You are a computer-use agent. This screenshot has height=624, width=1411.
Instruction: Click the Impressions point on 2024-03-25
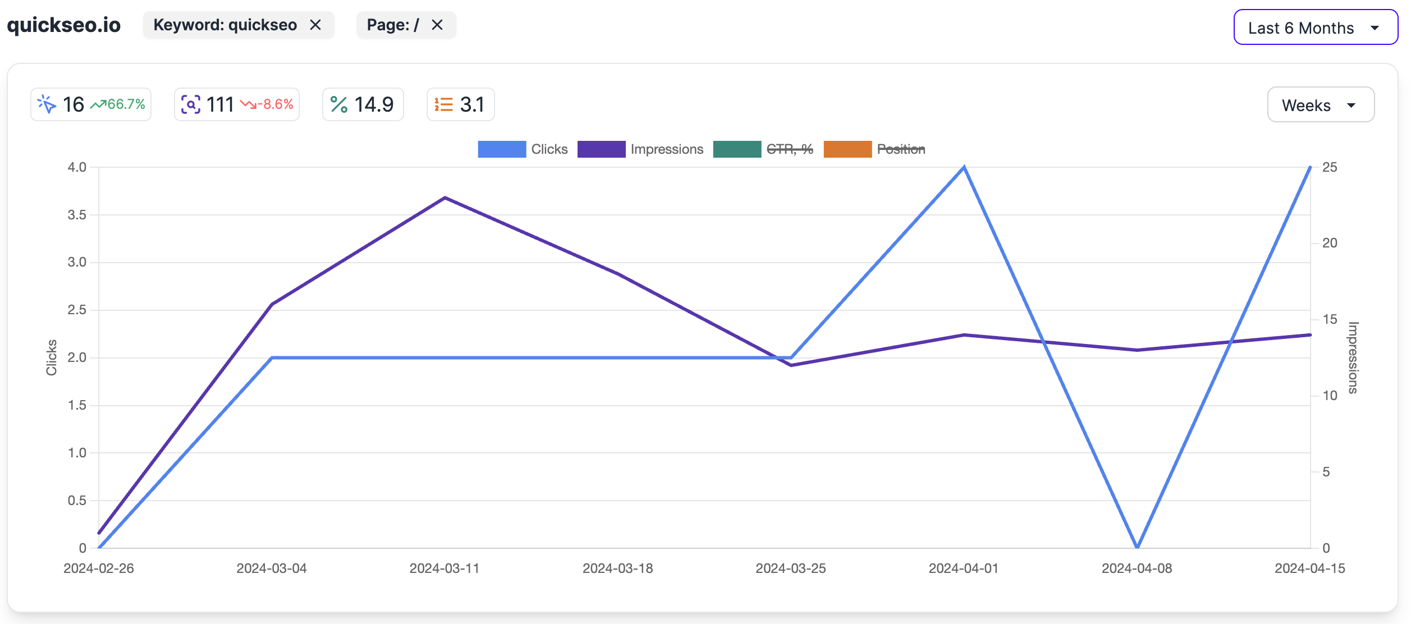click(x=791, y=365)
